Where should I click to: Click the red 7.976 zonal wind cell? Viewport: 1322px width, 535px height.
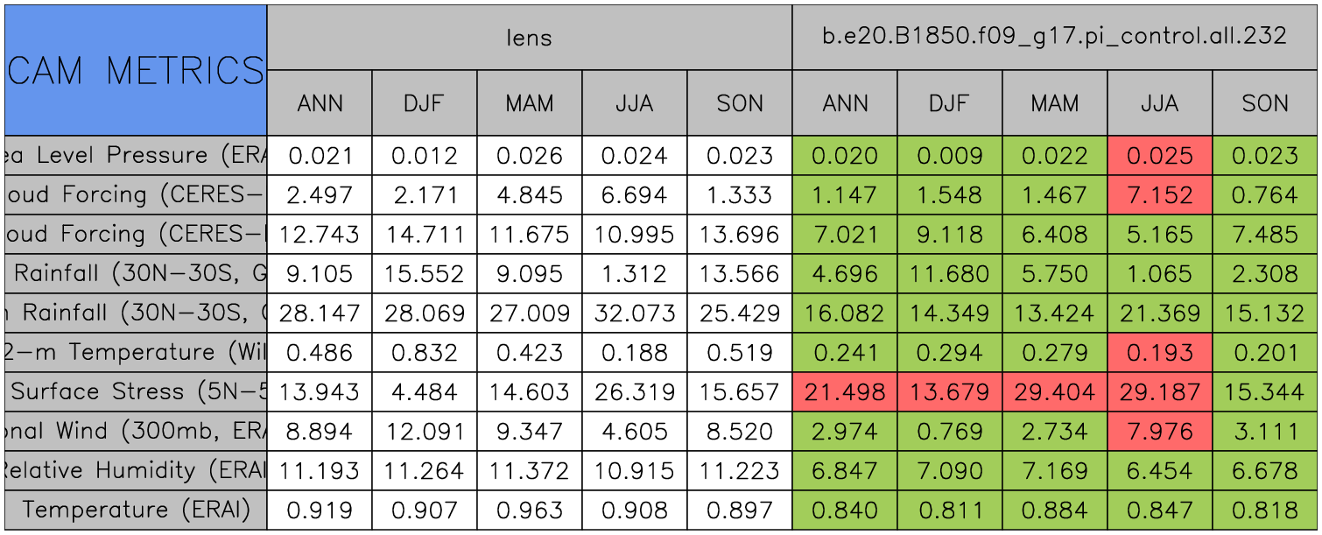click(1159, 431)
